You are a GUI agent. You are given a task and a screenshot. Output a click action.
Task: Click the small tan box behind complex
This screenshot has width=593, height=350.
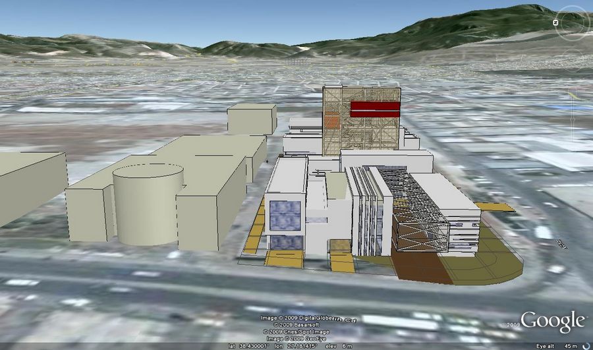click(x=252, y=119)
